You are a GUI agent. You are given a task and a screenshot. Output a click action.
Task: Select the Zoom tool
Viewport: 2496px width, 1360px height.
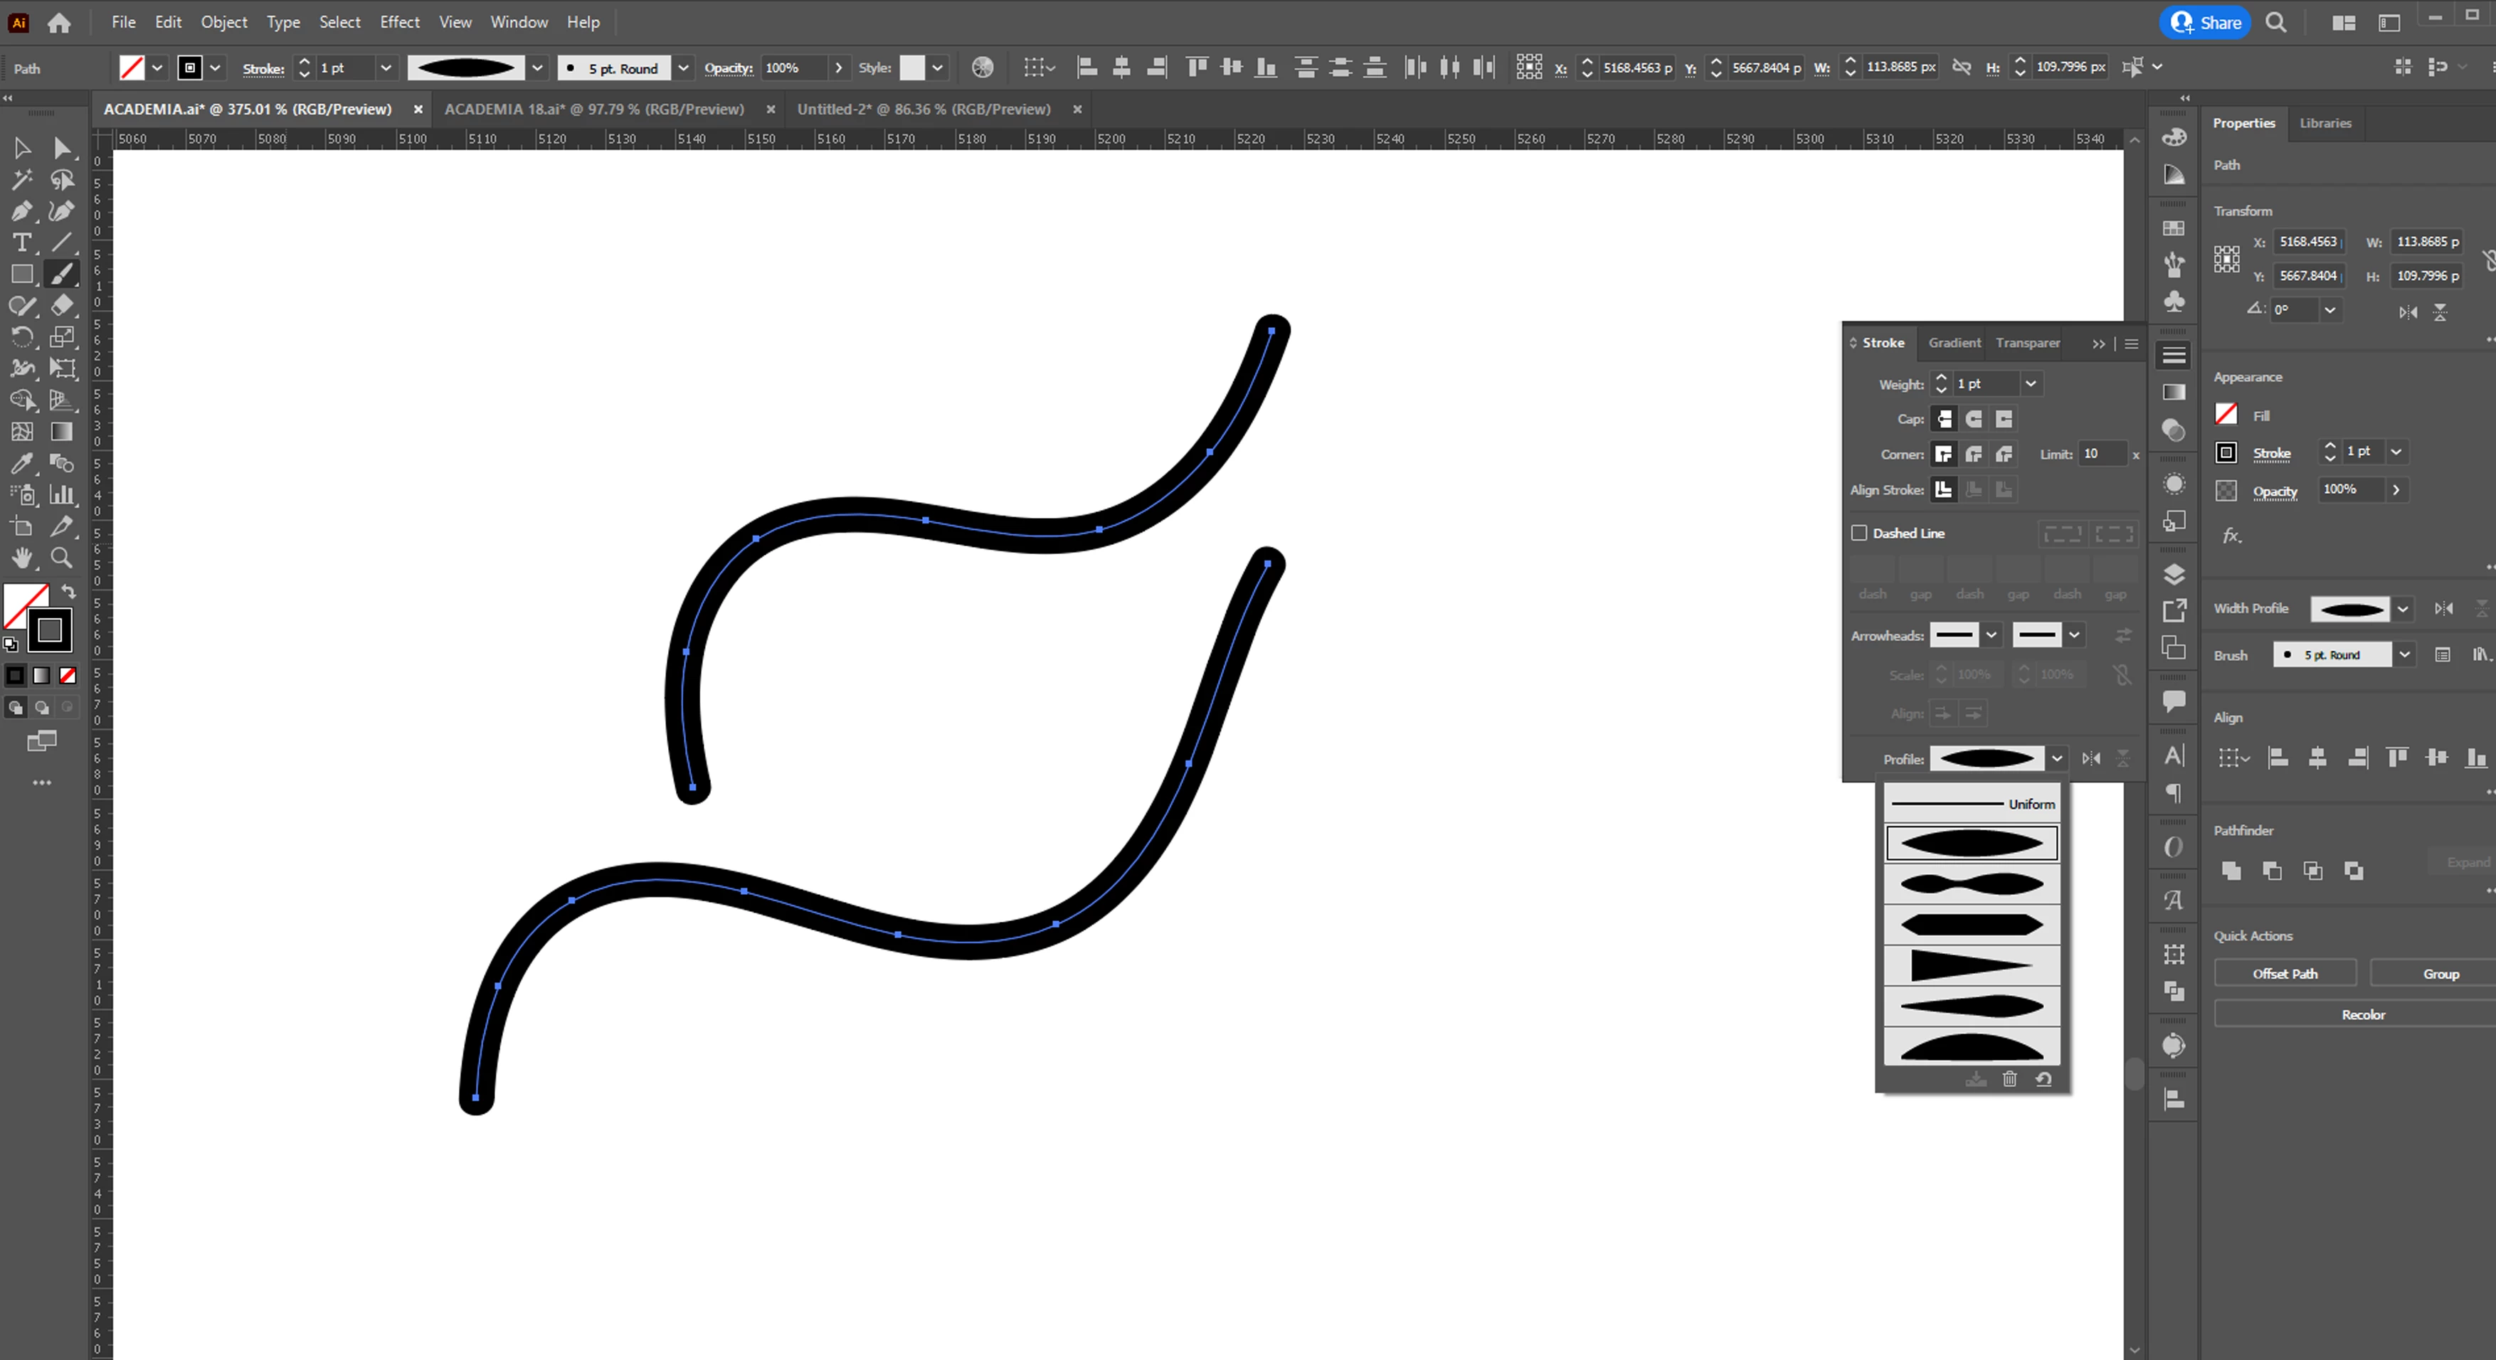[62, 558]
